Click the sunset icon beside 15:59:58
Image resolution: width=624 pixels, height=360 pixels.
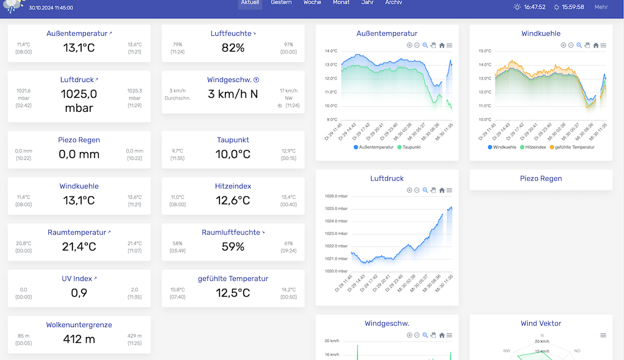tap(556, 7)
